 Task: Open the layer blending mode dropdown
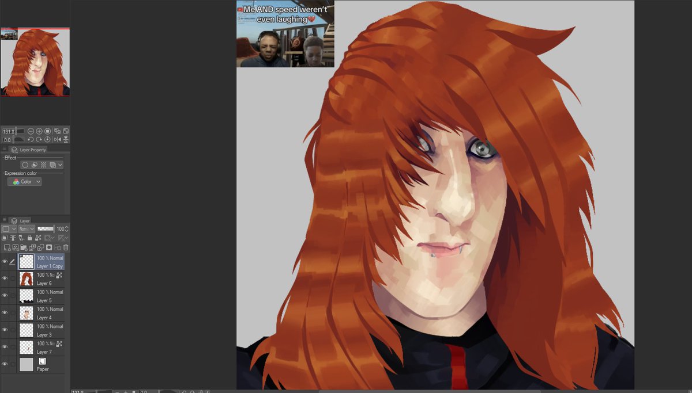click(x=27, y=229)
